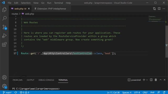Screen dimensions: 168x94
Task: Click Route keyword on line 17
Action: click(24, 53)
